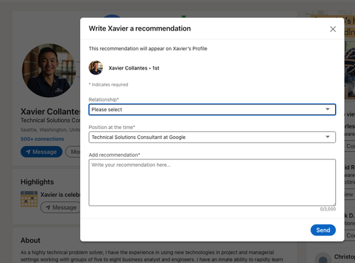Click blue Message button on profile page
The width and height of the screenshot is (355, 263).
pyautogui.click(x=41, y=152)
